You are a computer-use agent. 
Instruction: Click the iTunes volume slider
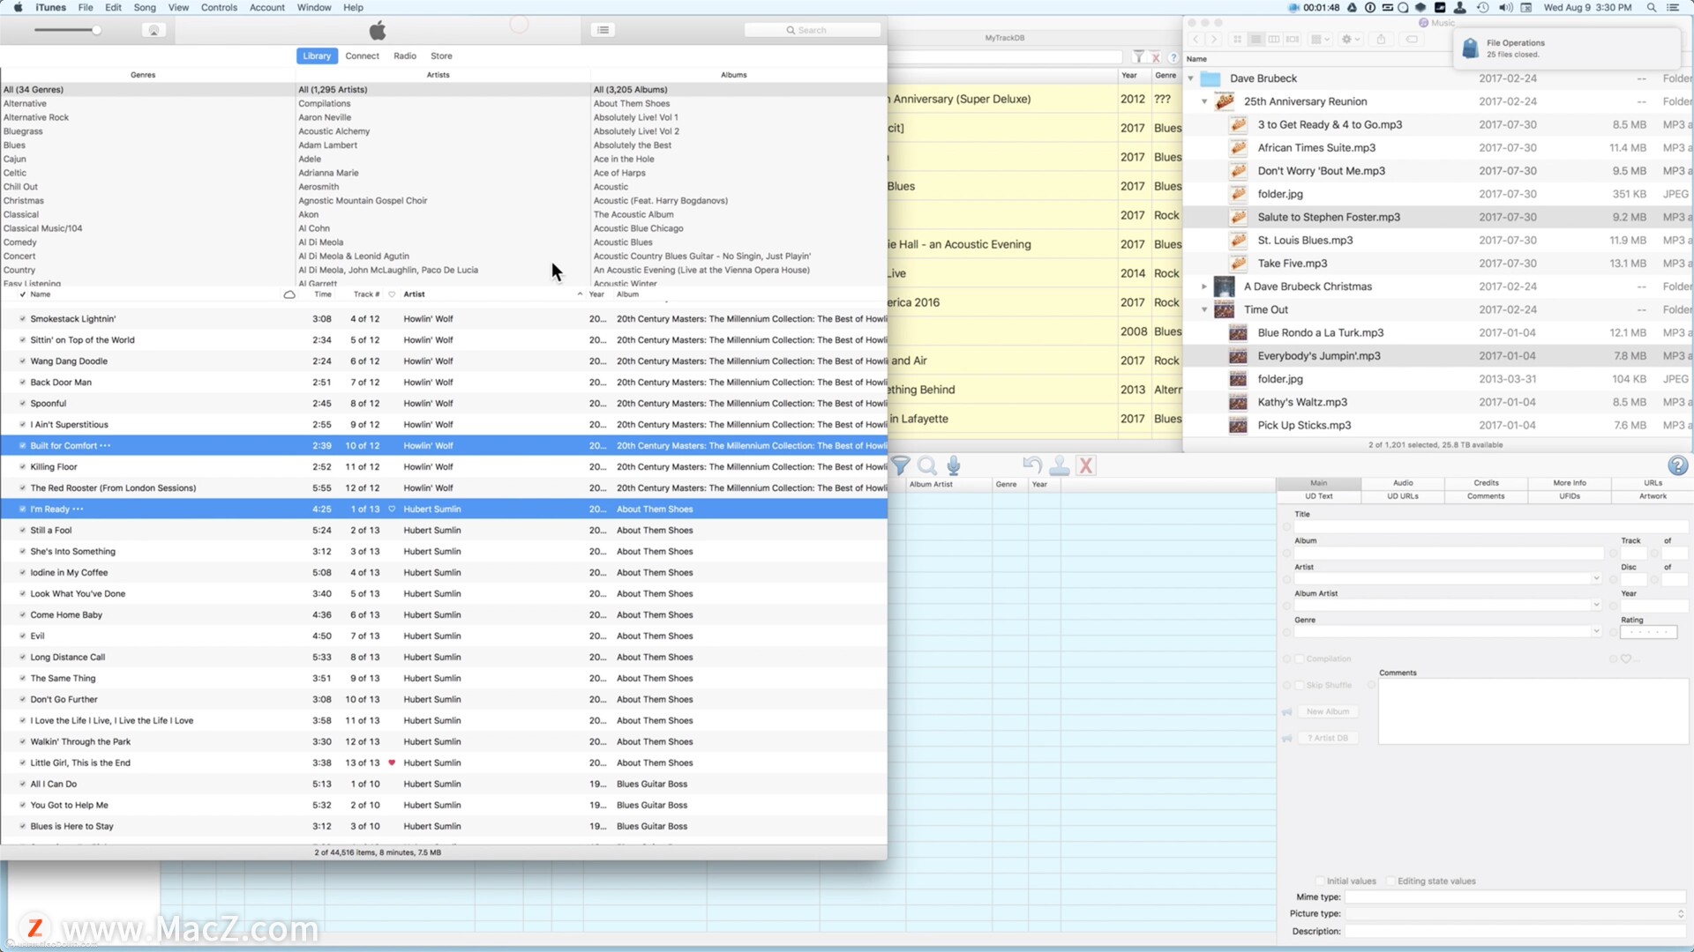click(x=67, y=30)
